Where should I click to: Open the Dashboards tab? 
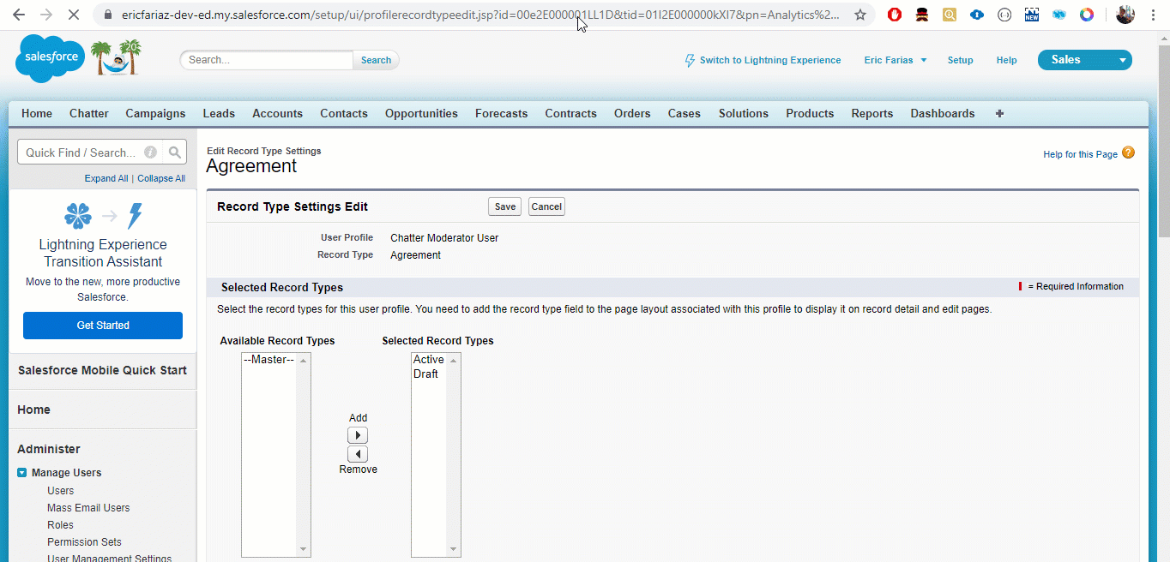click(x=943, y=113)
